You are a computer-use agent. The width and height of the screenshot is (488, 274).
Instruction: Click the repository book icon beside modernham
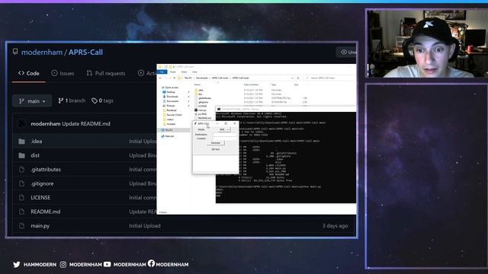15,52
